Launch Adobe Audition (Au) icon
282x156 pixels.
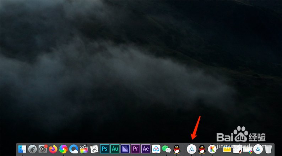(x=115, y=149)
